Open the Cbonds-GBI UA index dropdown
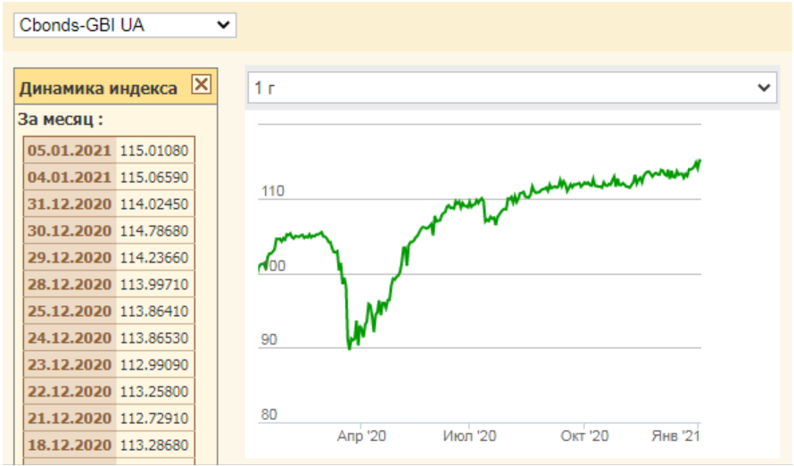The width and height of the screenshot is (794, 466). click(125, 25)
